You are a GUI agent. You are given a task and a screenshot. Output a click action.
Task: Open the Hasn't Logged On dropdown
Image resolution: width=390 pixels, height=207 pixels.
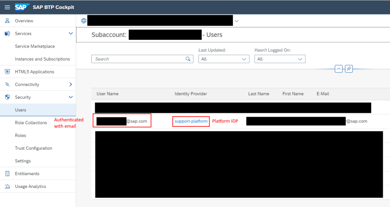[280, 59]
